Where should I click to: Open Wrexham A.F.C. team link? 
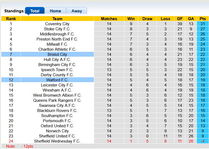click(57, 90)
